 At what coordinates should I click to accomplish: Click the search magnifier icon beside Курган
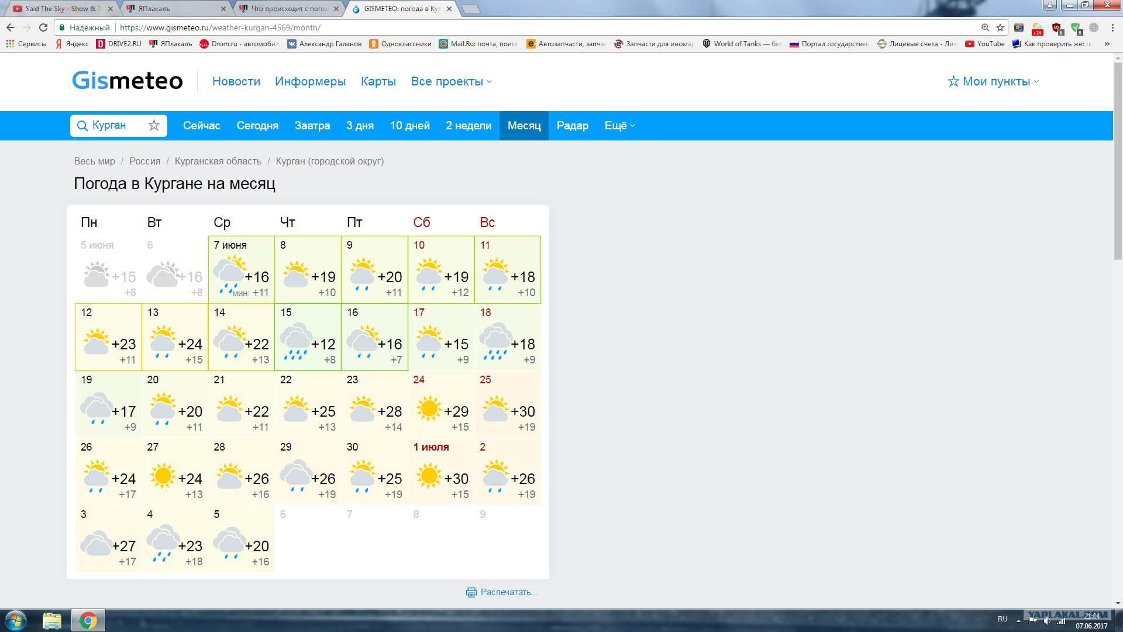tap(82, 126)
